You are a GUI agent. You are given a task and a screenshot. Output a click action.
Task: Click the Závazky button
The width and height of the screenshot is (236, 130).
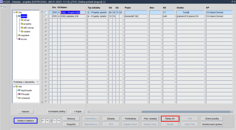click(x=111, y=119)
